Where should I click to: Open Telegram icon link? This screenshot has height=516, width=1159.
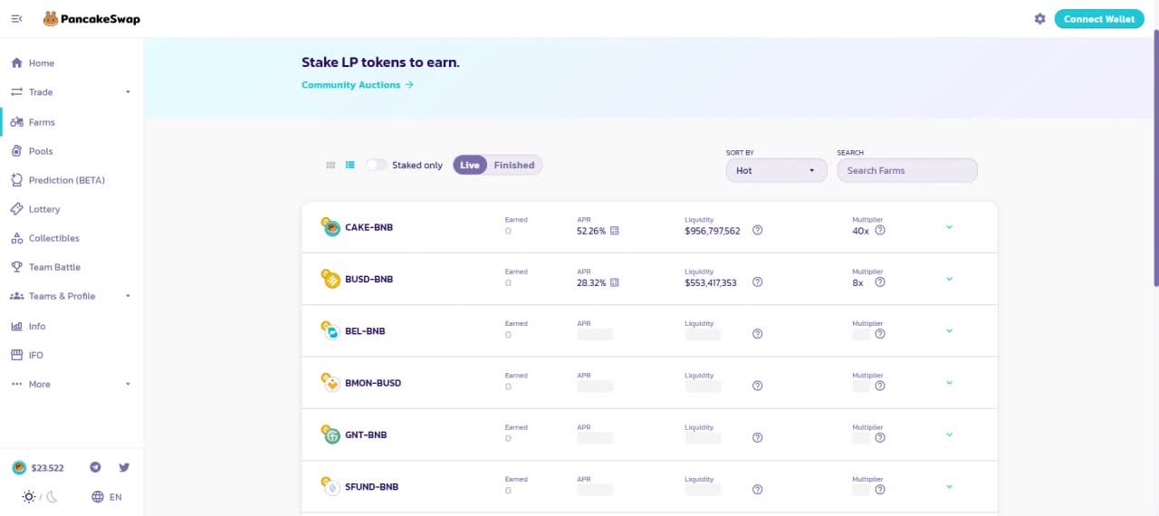pyautogui.click(x=95, y=467)
